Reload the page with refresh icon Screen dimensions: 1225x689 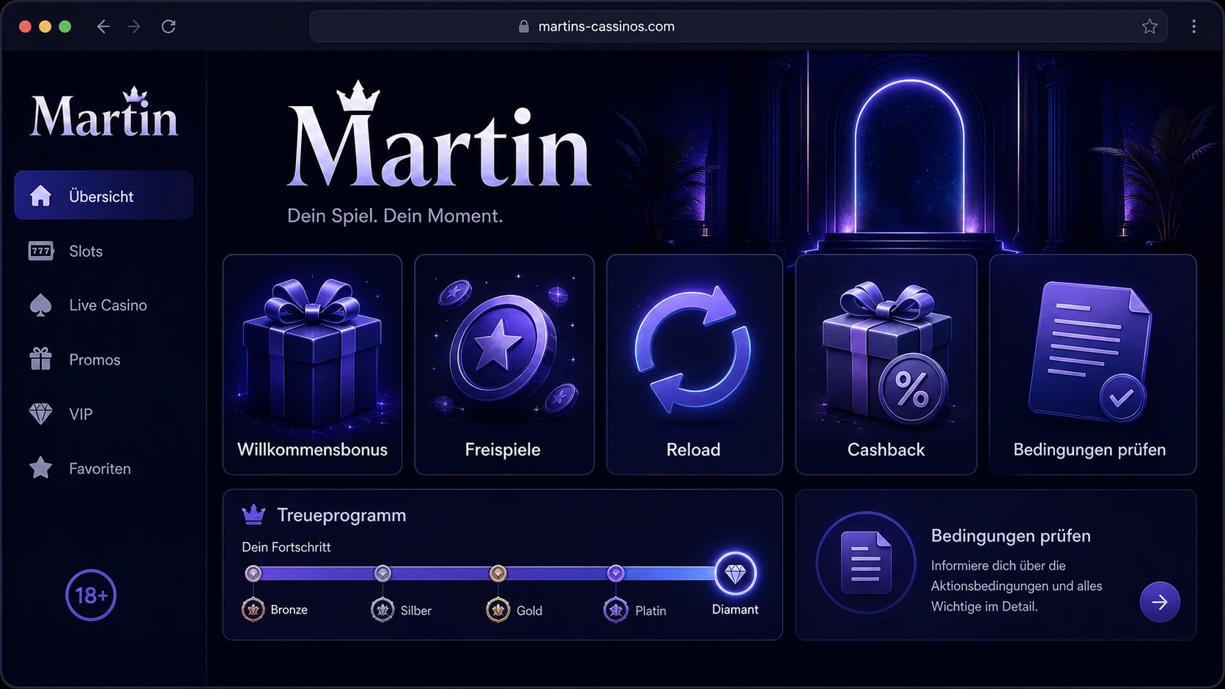[169, 26]
